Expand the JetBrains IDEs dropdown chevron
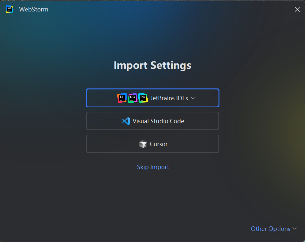This screenshot has width=305, height=242. (193, 98)
